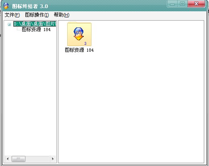Click the horizontal scrollbar thumb in tree panel

click(x=19, y=159)
